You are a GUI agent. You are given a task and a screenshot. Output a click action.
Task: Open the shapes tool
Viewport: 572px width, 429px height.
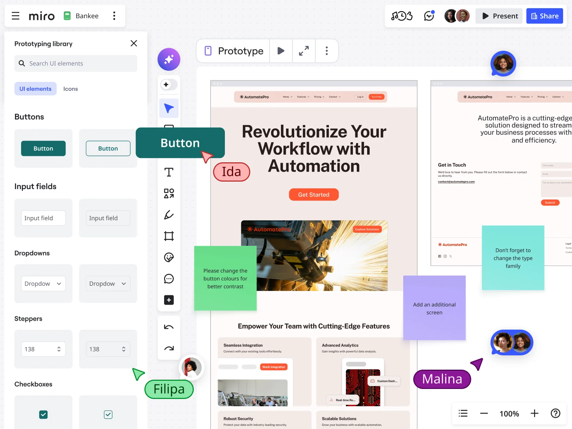click(169, 193)
